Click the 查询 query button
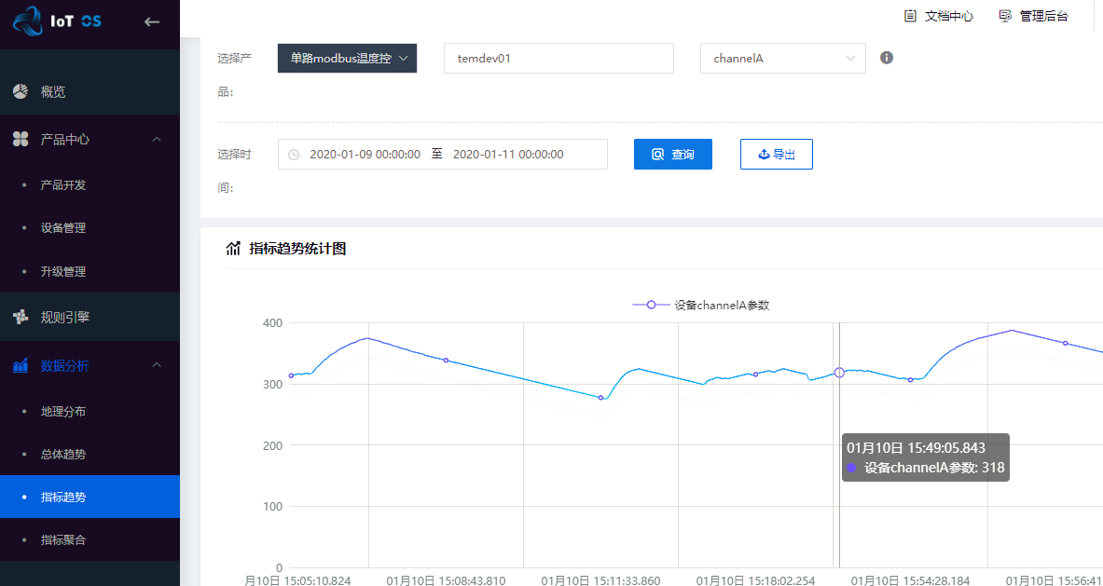This screenshot has height=586, width=1103. point(672,155)
